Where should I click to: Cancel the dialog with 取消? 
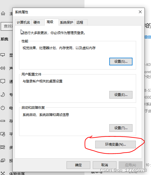[105, 165]
